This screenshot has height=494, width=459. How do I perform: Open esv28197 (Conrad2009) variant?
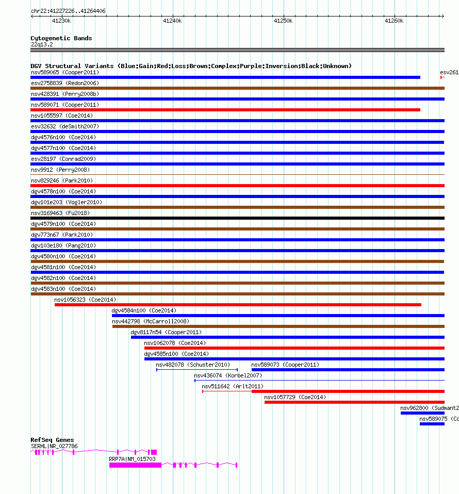[238, 164]
